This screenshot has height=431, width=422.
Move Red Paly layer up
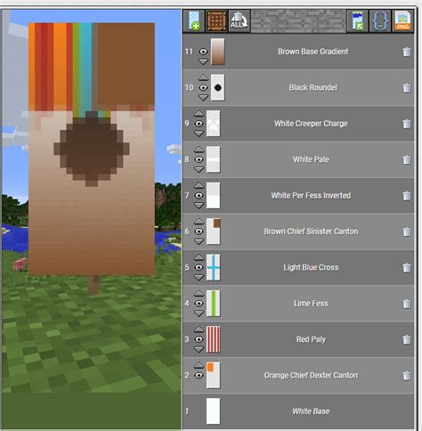coord(199,329)
